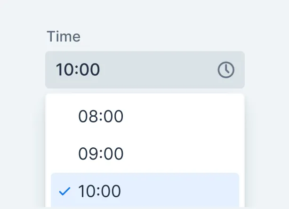Screen dimensions: 289x209
Task: Change the time to 09:00
Action: (x=101, y=154)
